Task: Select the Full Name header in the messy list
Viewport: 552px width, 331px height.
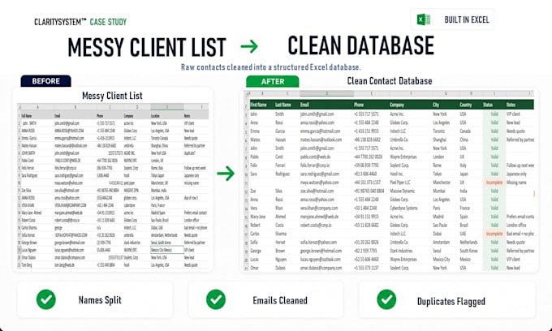Action: [27, 116]
